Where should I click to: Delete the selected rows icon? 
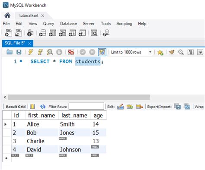tap(139, 107)
